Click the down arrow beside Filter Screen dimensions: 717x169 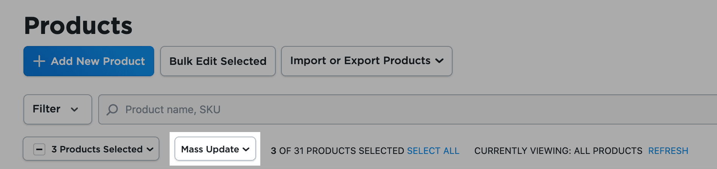pyautogui.click(x=74, y=109)
